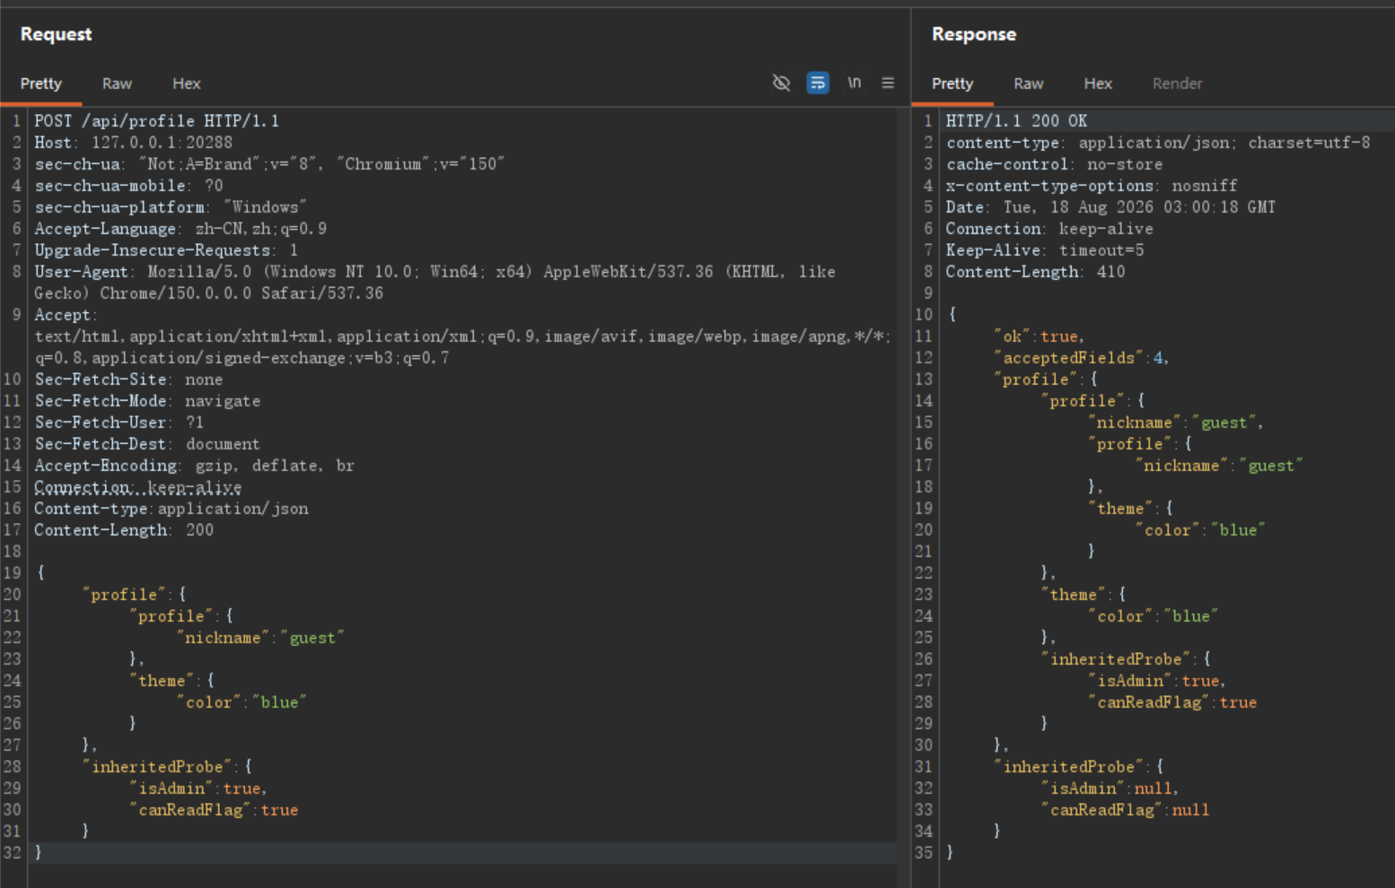1395x888 pixels.
Task: Toggle hide non-printable characters eye icon
Action: 781,83
